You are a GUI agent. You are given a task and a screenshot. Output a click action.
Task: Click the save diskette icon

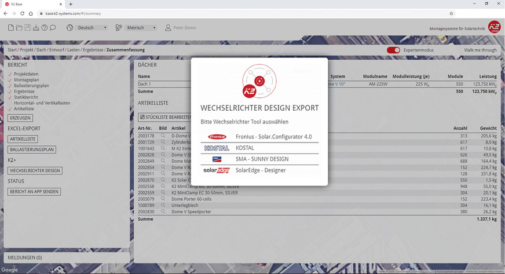tap(28, 27)
